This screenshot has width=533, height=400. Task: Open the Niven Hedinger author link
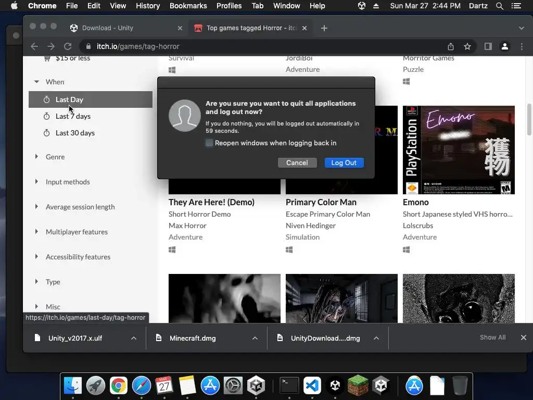pos(310,226)
